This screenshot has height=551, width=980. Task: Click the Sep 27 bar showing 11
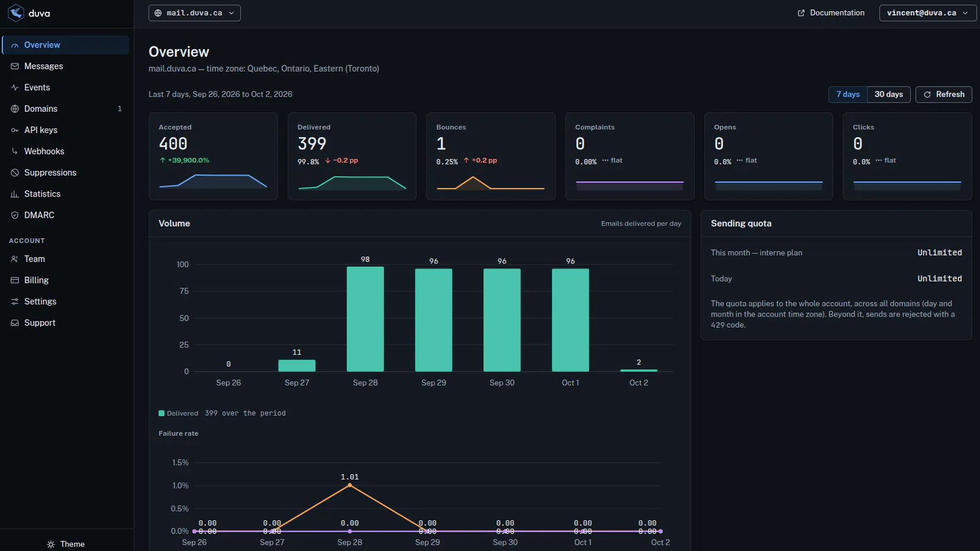[x=296, y=366]
